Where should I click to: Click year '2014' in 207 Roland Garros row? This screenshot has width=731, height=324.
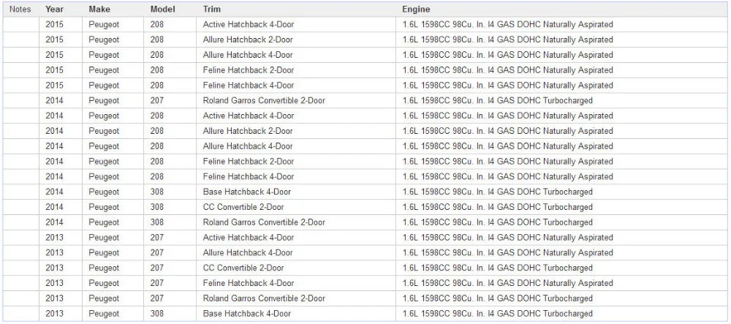click(54, 101)
